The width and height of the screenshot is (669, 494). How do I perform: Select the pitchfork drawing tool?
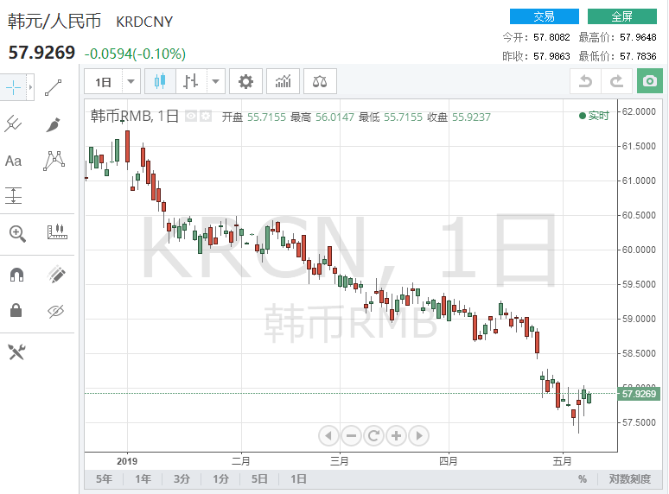pos(13,124)
